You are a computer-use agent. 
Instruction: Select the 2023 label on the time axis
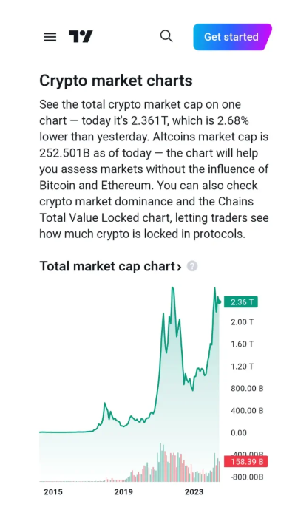[x=194, y=491]
